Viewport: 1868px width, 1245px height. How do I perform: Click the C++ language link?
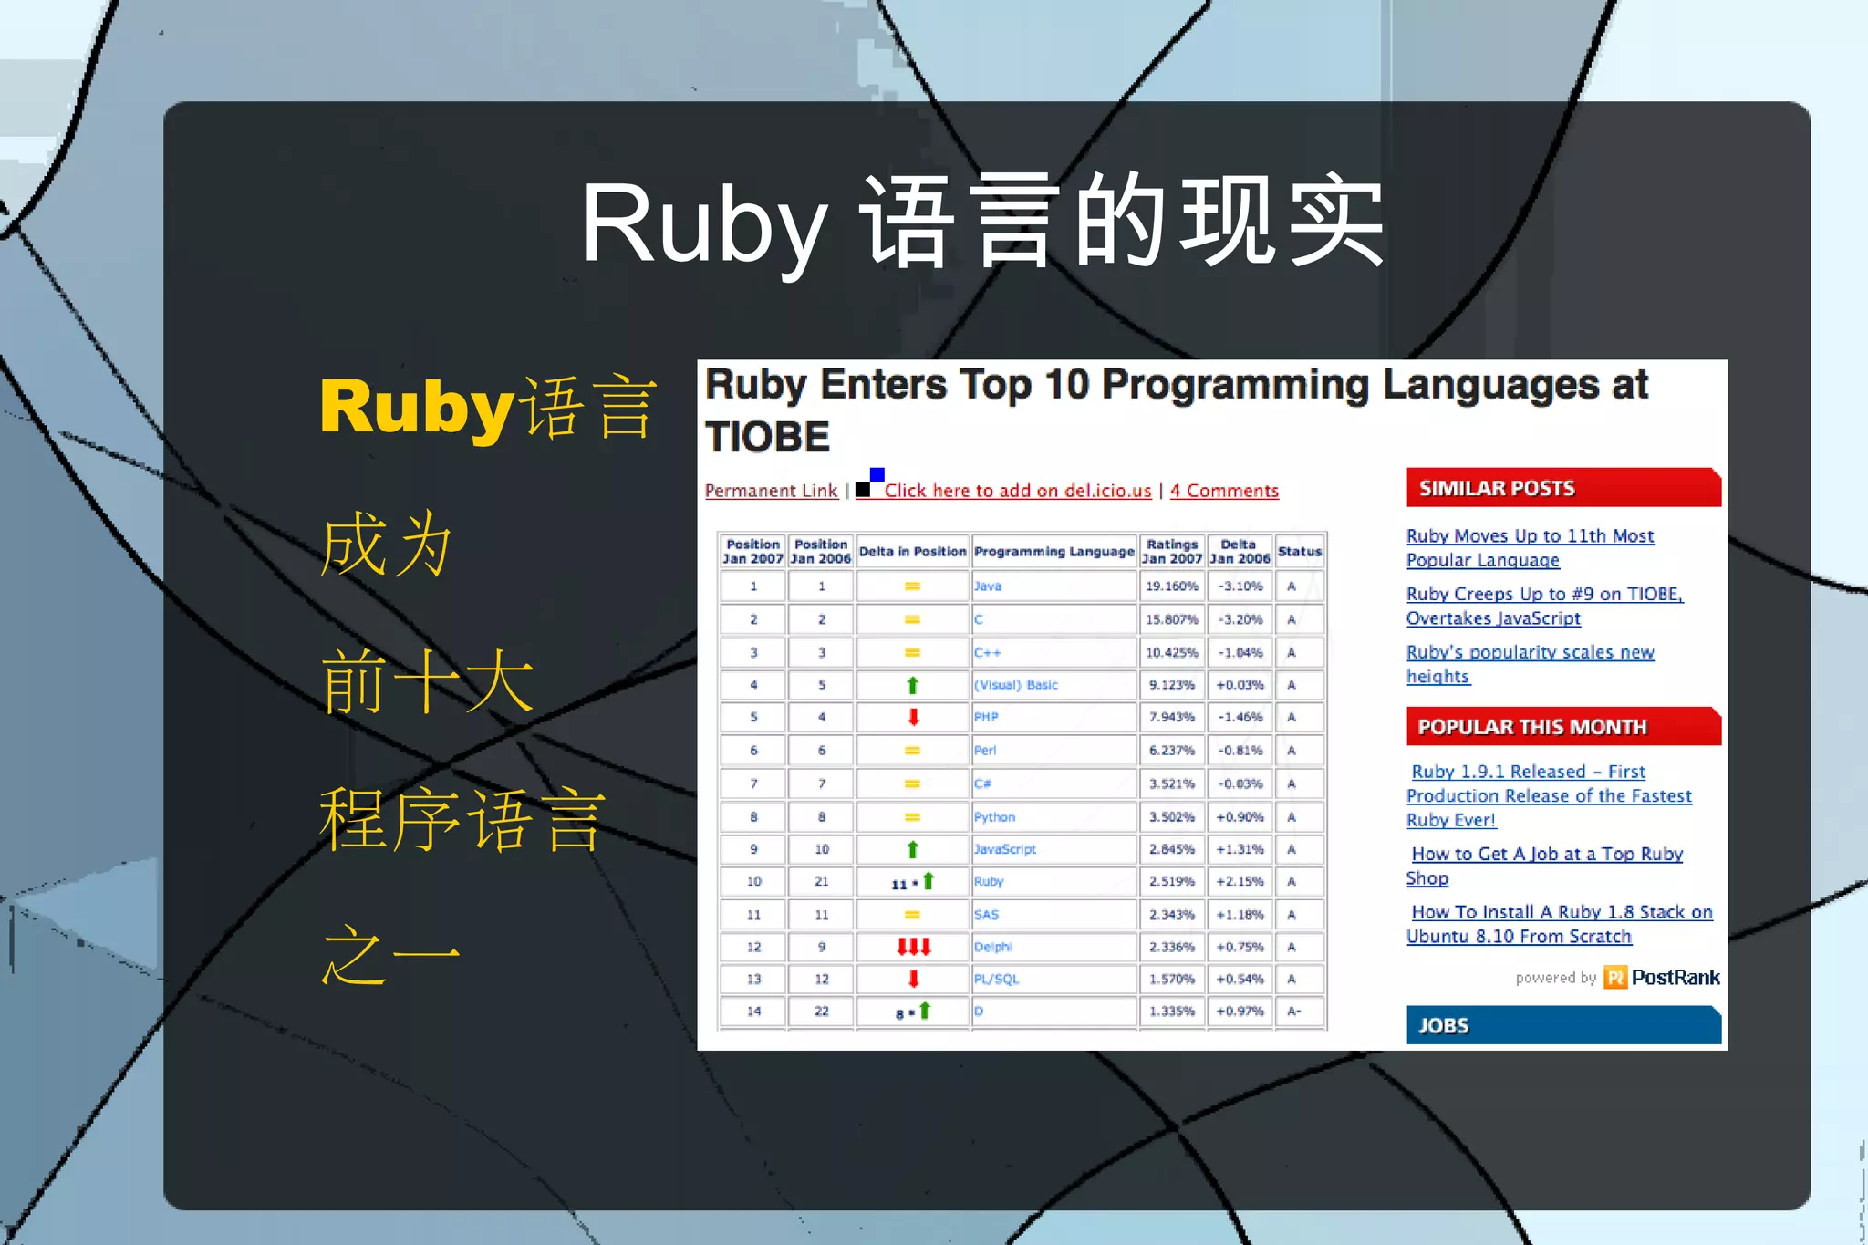988,653
